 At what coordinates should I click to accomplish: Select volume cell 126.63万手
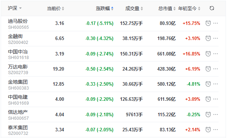[131, 99]
